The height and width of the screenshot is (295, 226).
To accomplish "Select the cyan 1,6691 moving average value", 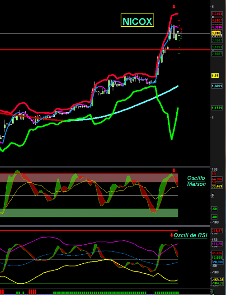I will point(217,86).
